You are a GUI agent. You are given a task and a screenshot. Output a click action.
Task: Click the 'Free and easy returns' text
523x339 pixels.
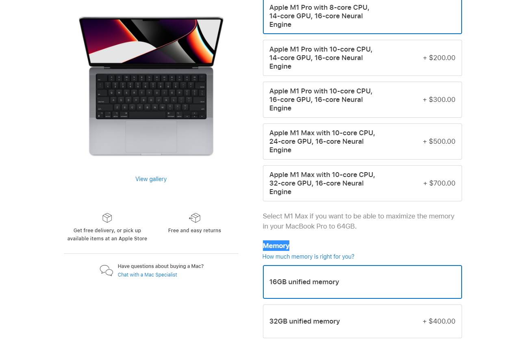tap(195, 231)
